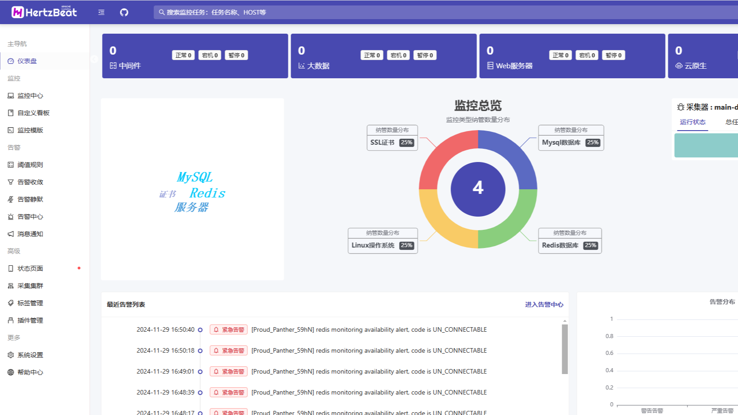The height and width of the screenshot is (415, 738).
Task: Click MySQL in the word cloud
Action: click(195, 177)
